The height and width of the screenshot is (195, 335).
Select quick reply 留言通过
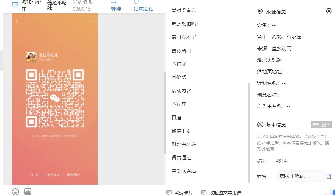point(181,158)
